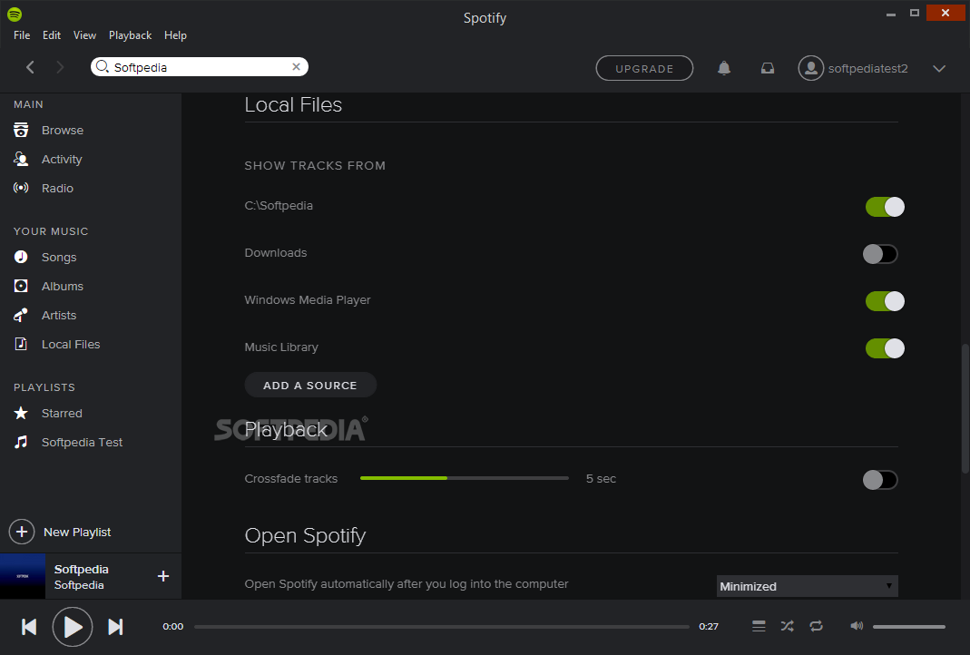Enable repeat mode

[816, 626]
